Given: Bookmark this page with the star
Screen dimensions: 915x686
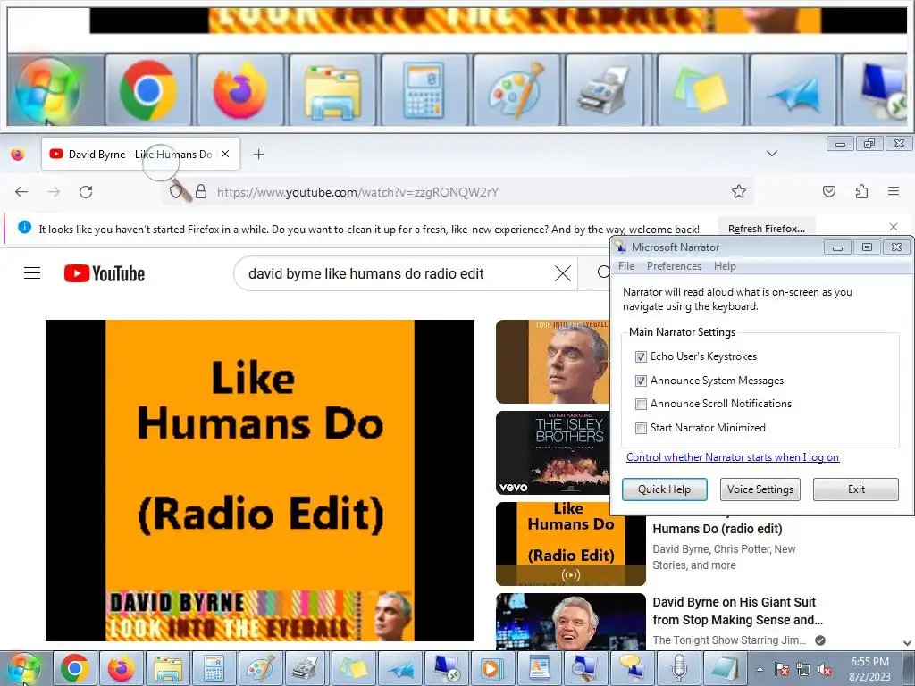Looking at the screenshot, I should (x=739, y=191).
